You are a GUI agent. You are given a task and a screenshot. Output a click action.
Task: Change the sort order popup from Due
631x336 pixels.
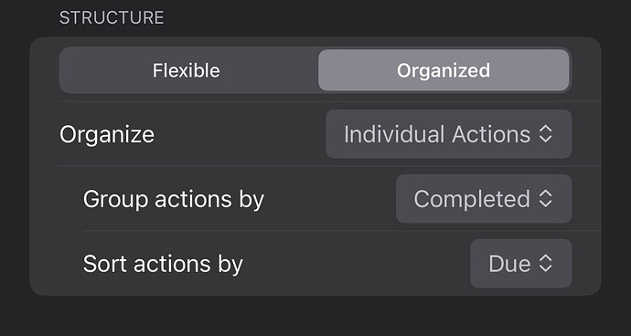click(520, 264)
